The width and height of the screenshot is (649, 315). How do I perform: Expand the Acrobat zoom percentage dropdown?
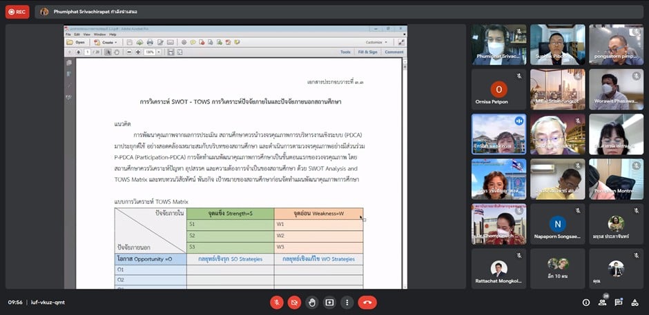[x=159, y=52]
